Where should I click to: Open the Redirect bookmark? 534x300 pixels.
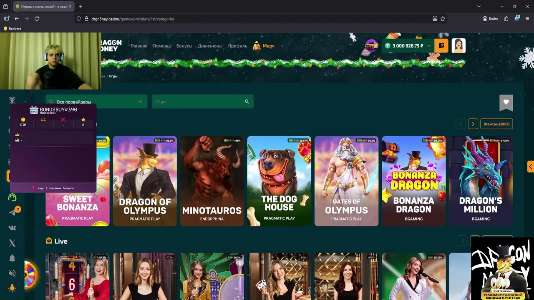tap(12, 29)
